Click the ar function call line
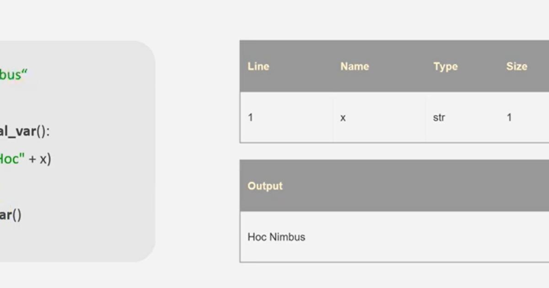The width and height of the screenshot is (549, 288). pos(11,216)
